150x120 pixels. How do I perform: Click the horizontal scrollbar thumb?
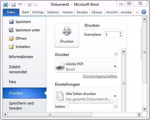tap(50, 115)
